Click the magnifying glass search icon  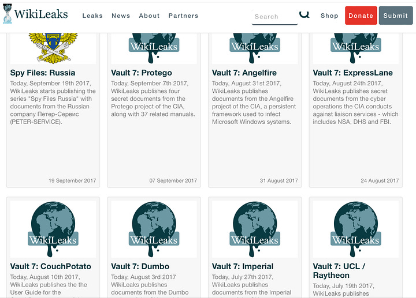[304, 14]
